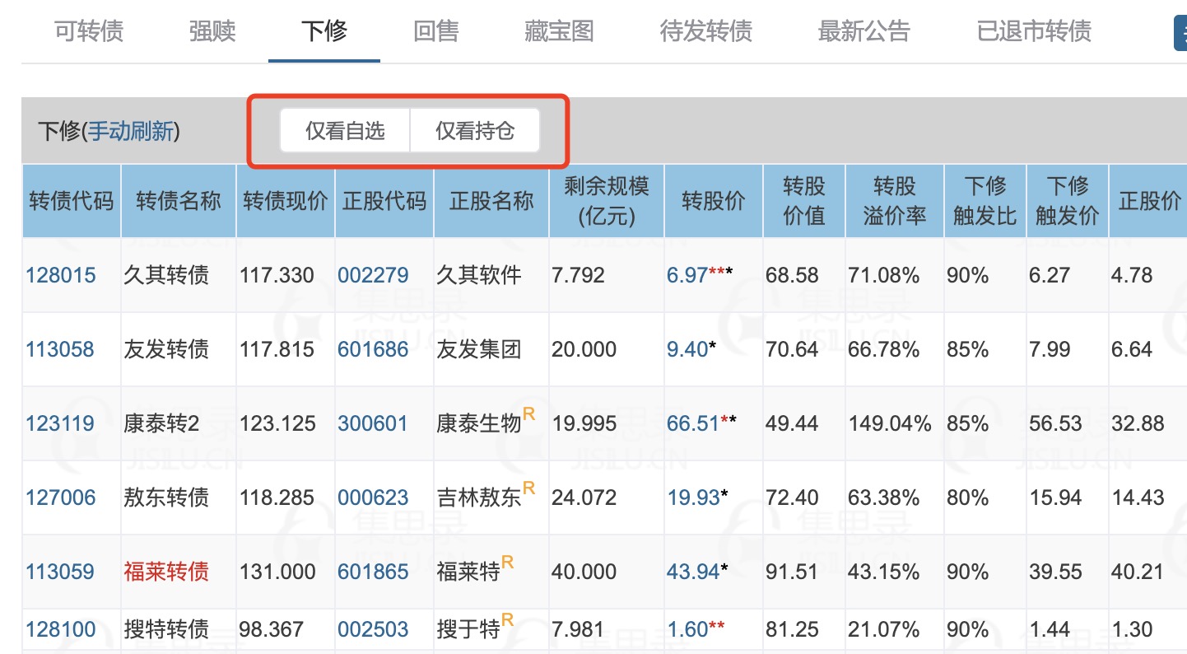Image resolution: width=1187 pixels, height=654 pixels.
Task: Toggle the 仅看自选 filter
Action: click(345, 131)
